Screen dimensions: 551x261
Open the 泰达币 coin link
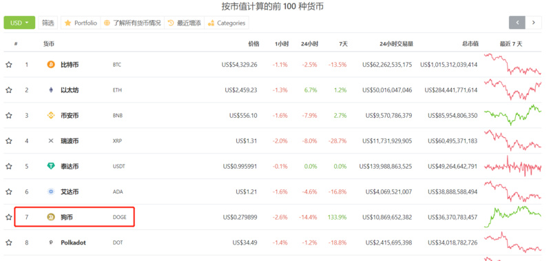[x=70, y=166]
